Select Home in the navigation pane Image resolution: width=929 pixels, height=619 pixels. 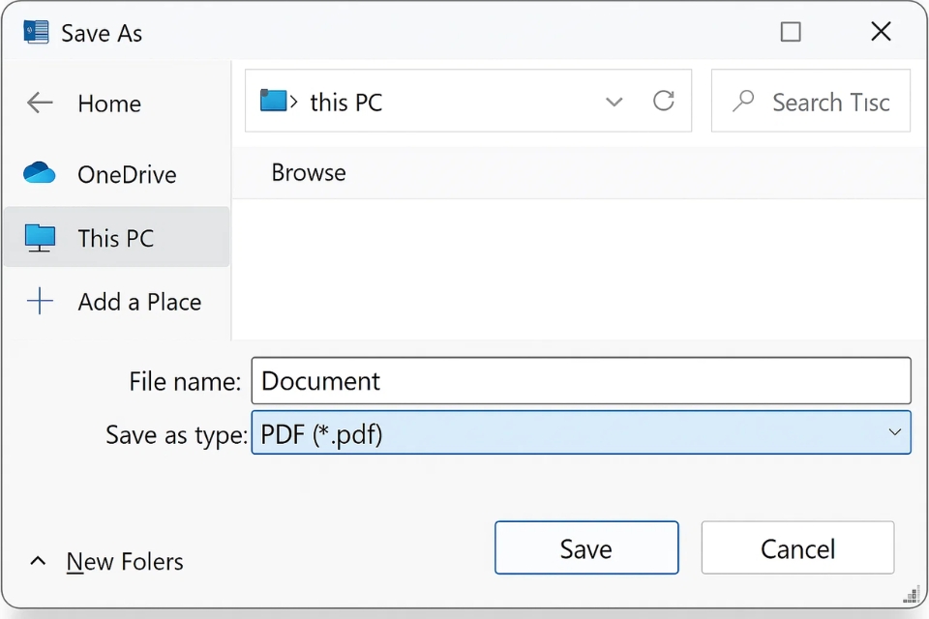tap(108, 103)
